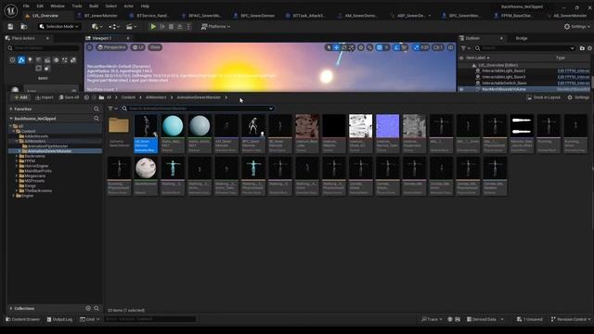Click the Dock in Layout button
594x334 pixels.
(x=544, y=97)
